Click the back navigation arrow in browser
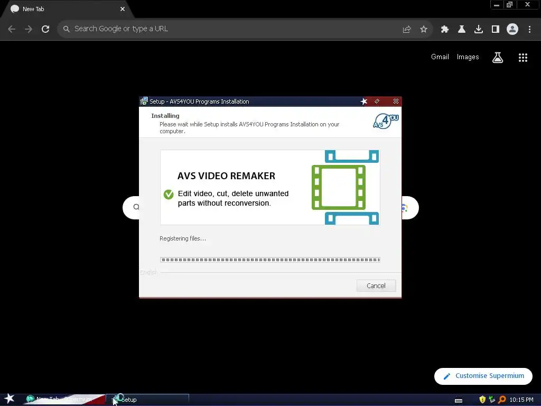This screenshot has height=406, width=541. pyautogui.click(x=12, y=29)
